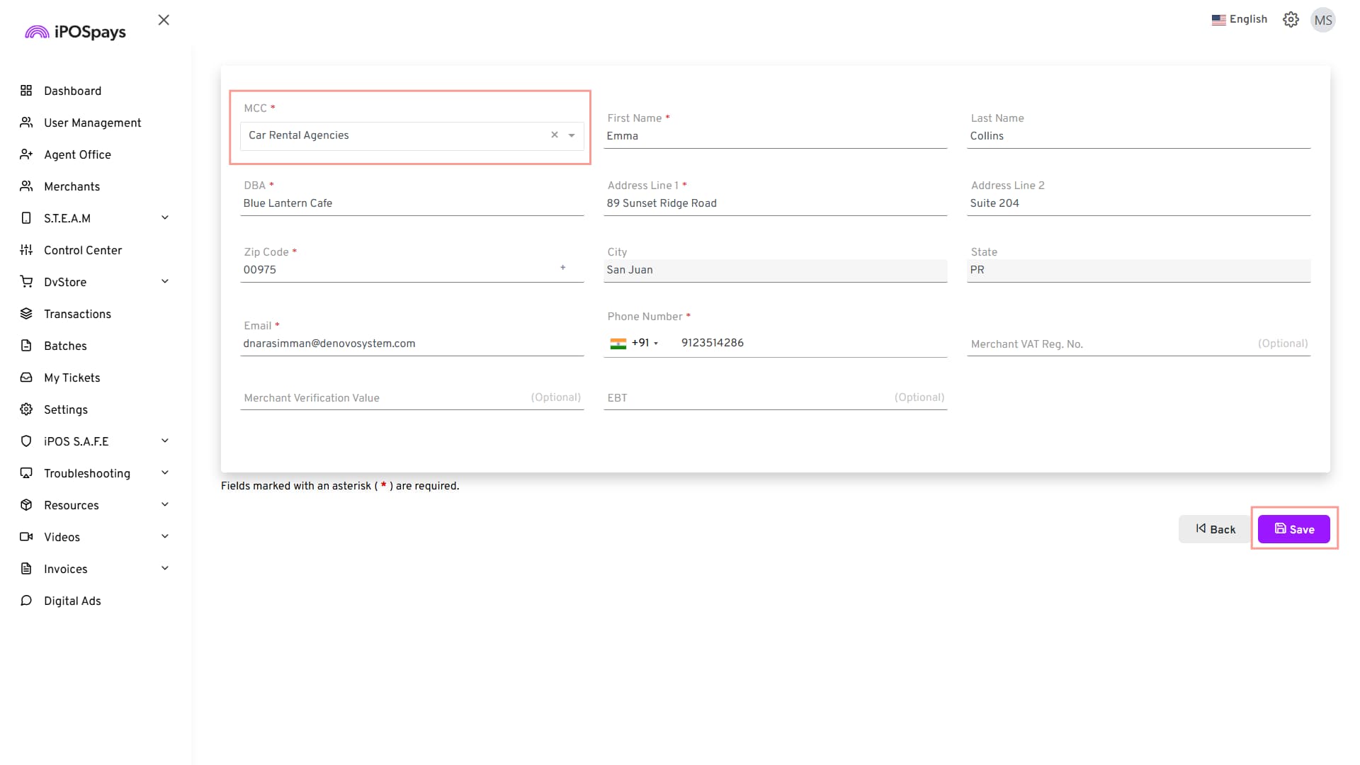
Task: Go to Dashboard menu item
Action: (72, 91)
